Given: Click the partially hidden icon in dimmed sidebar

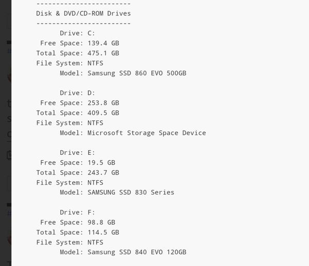Looking at the screenshot, I should tap(9, 155).
